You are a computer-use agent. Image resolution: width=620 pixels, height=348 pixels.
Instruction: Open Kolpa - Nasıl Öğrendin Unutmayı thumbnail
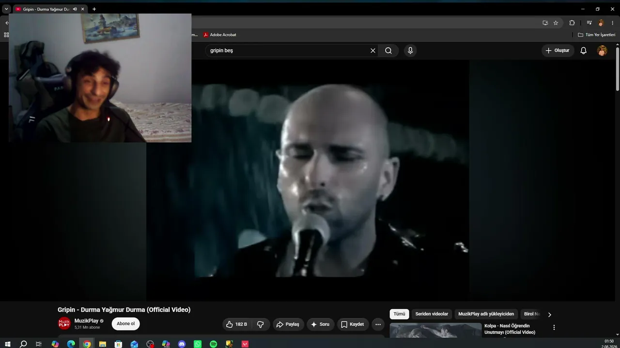tap(435, 330)
